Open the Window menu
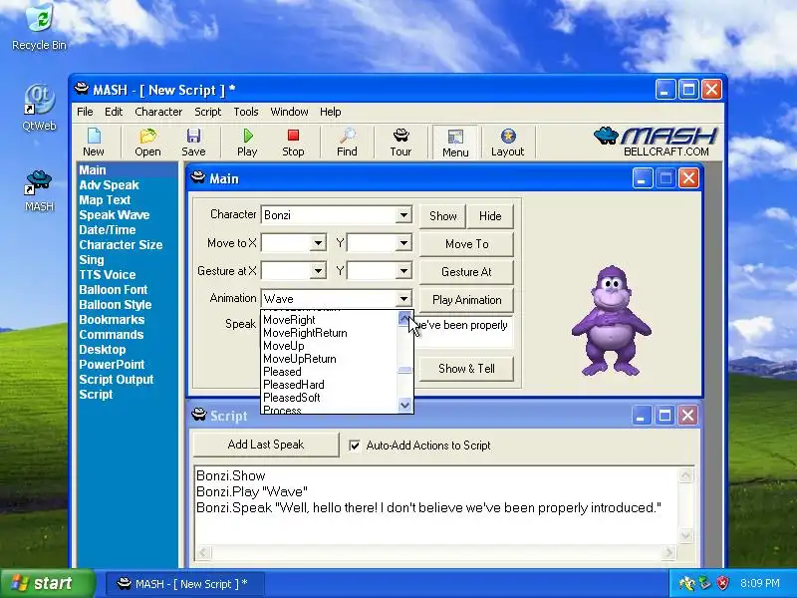The width and height of the screenshot is (797, 598). pyautogui.click(x=289, y=112)
